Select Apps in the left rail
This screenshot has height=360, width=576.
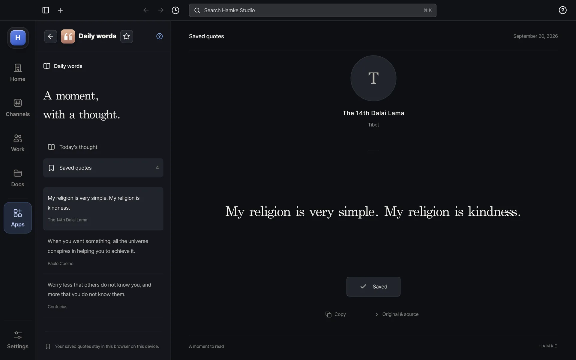18,218
